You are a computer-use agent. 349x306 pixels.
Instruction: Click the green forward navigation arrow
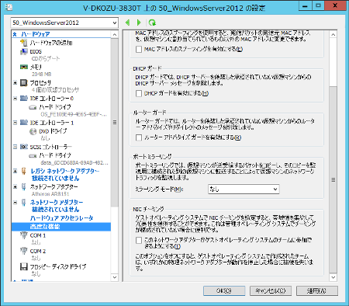(x=139, y=23)
